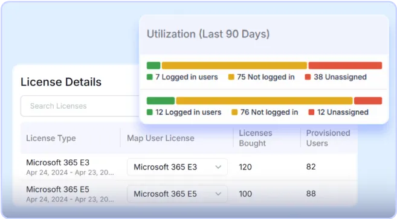Click the date range under Microsoft 365 E3
Viewport: 397px width, 219px height.
click(x=70, y=173)
